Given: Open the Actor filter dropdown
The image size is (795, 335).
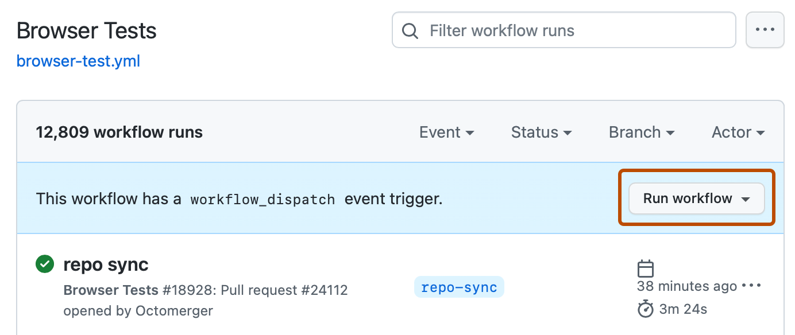Looking at the screenshot, I should click(738, 132).
